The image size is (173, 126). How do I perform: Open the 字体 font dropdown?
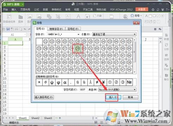pos(78,34)
